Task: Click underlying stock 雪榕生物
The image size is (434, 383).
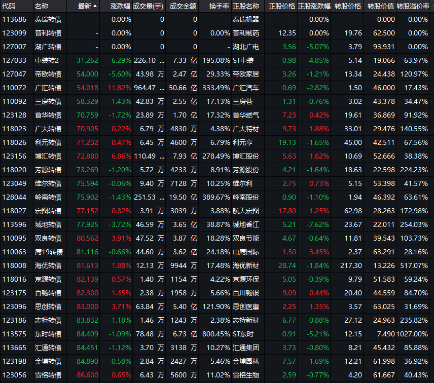Action: [246, 375]
